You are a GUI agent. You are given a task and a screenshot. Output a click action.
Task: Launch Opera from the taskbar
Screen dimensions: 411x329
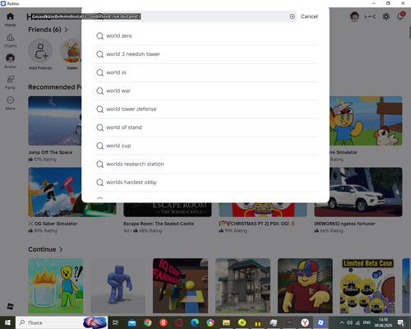179,322
